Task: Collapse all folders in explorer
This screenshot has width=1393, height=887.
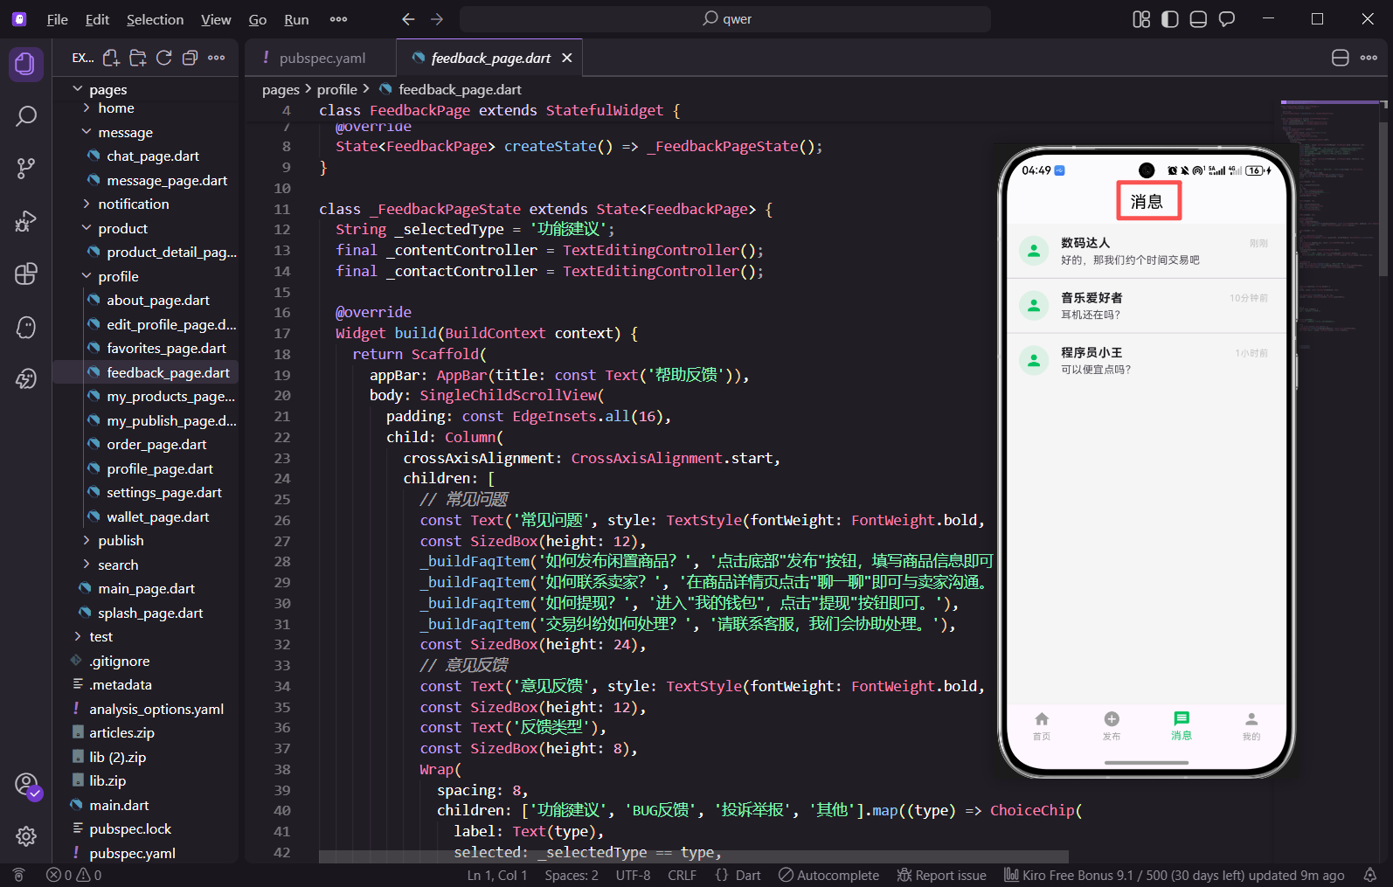Action: 190,58
